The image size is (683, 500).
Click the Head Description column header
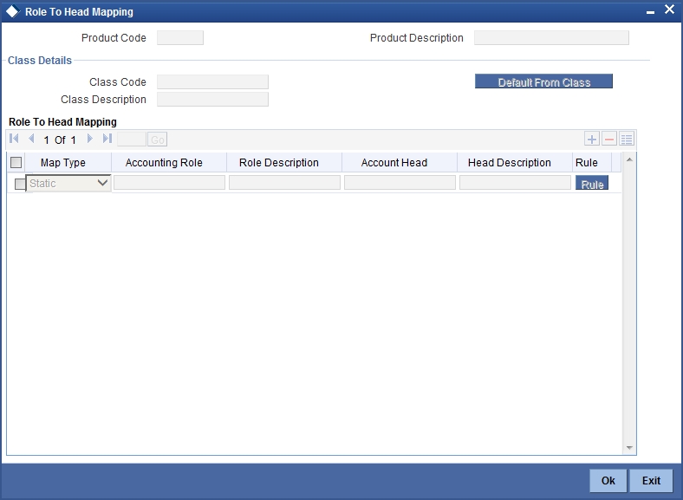515,162
